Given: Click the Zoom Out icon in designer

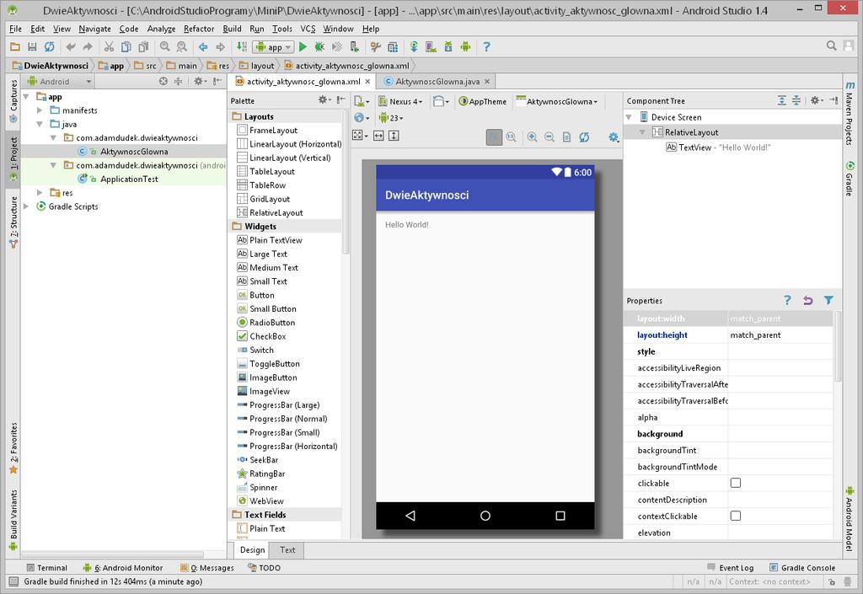Looking at the screenshot, I should (x=549, y=137).
